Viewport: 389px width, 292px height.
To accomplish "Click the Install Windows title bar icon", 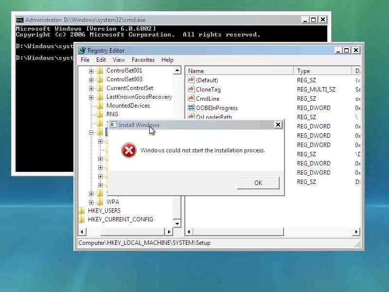I will [113, 125].
